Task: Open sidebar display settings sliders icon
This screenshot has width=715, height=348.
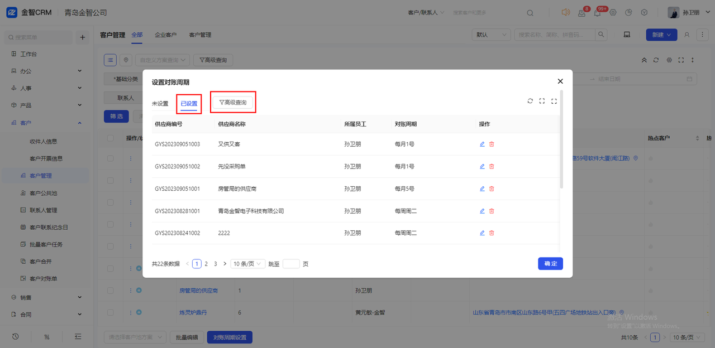Action: pos(47,336)
